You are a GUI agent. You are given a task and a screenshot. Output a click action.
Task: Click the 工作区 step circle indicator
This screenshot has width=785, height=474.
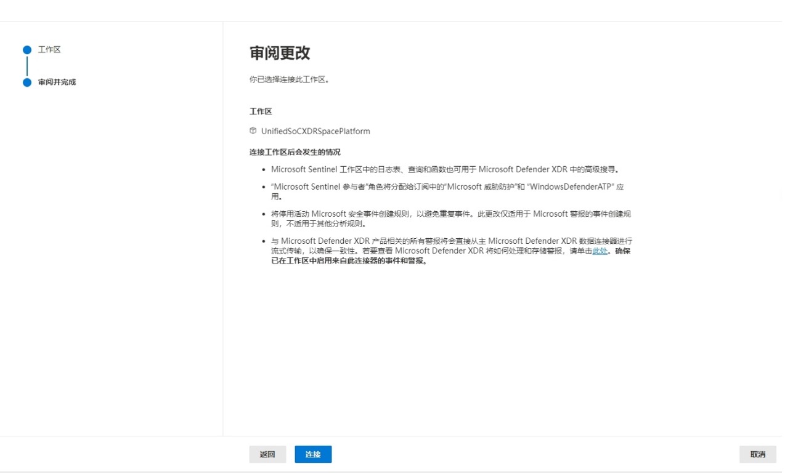27,50
